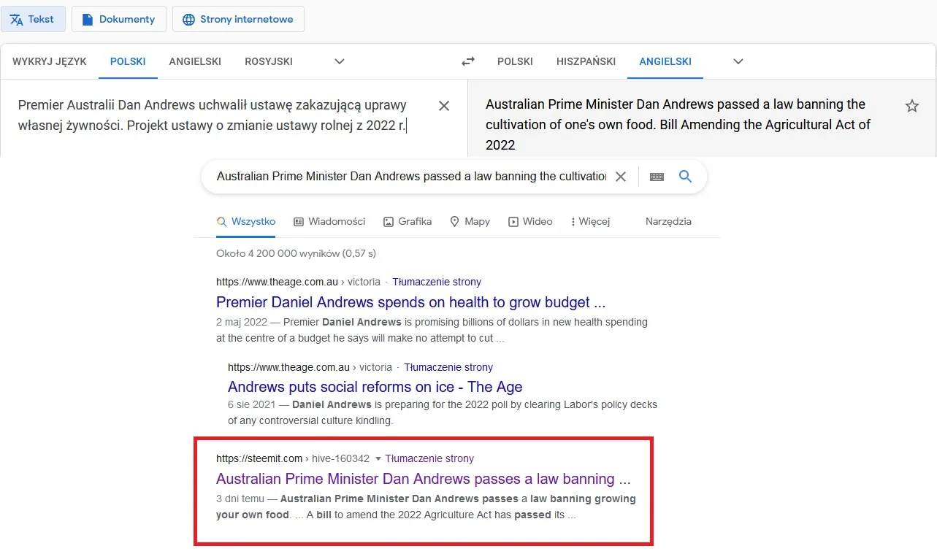Screen dimensions: 937x554
Task: Click into the Polish source text area
Action: (213, 115)
